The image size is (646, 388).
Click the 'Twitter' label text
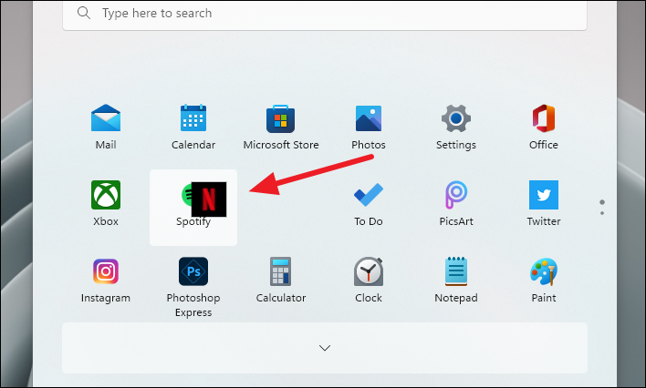(x=544, y=221)
